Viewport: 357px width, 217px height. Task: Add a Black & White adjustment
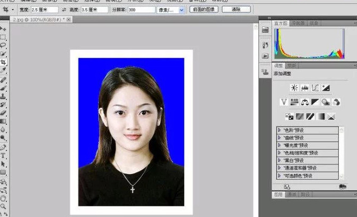[x=315, y=102]
